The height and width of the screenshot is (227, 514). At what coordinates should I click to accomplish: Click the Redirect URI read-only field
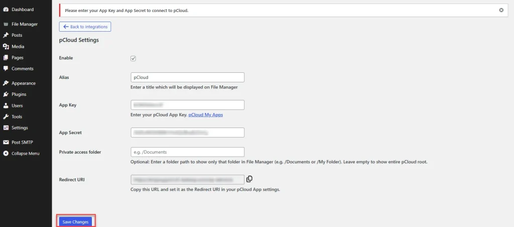click(x=187, y=180)
